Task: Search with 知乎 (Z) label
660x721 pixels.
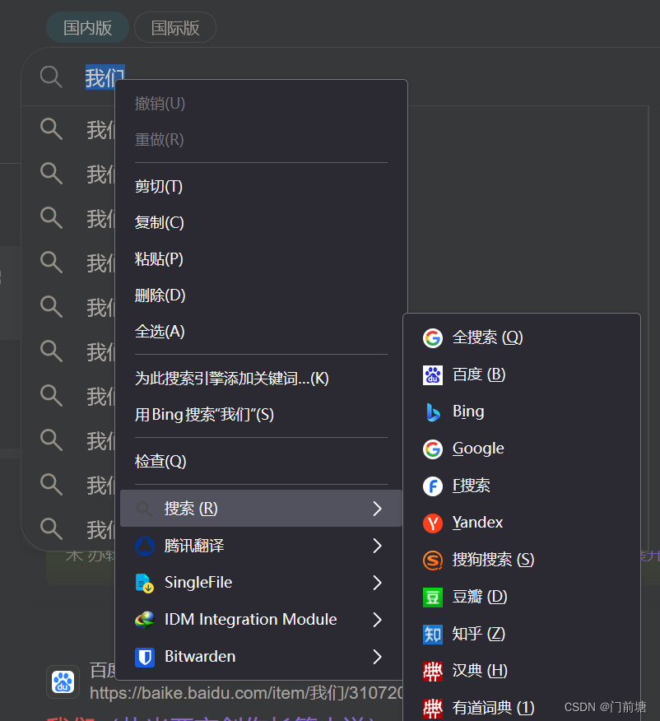Action: tap(478, 635)
